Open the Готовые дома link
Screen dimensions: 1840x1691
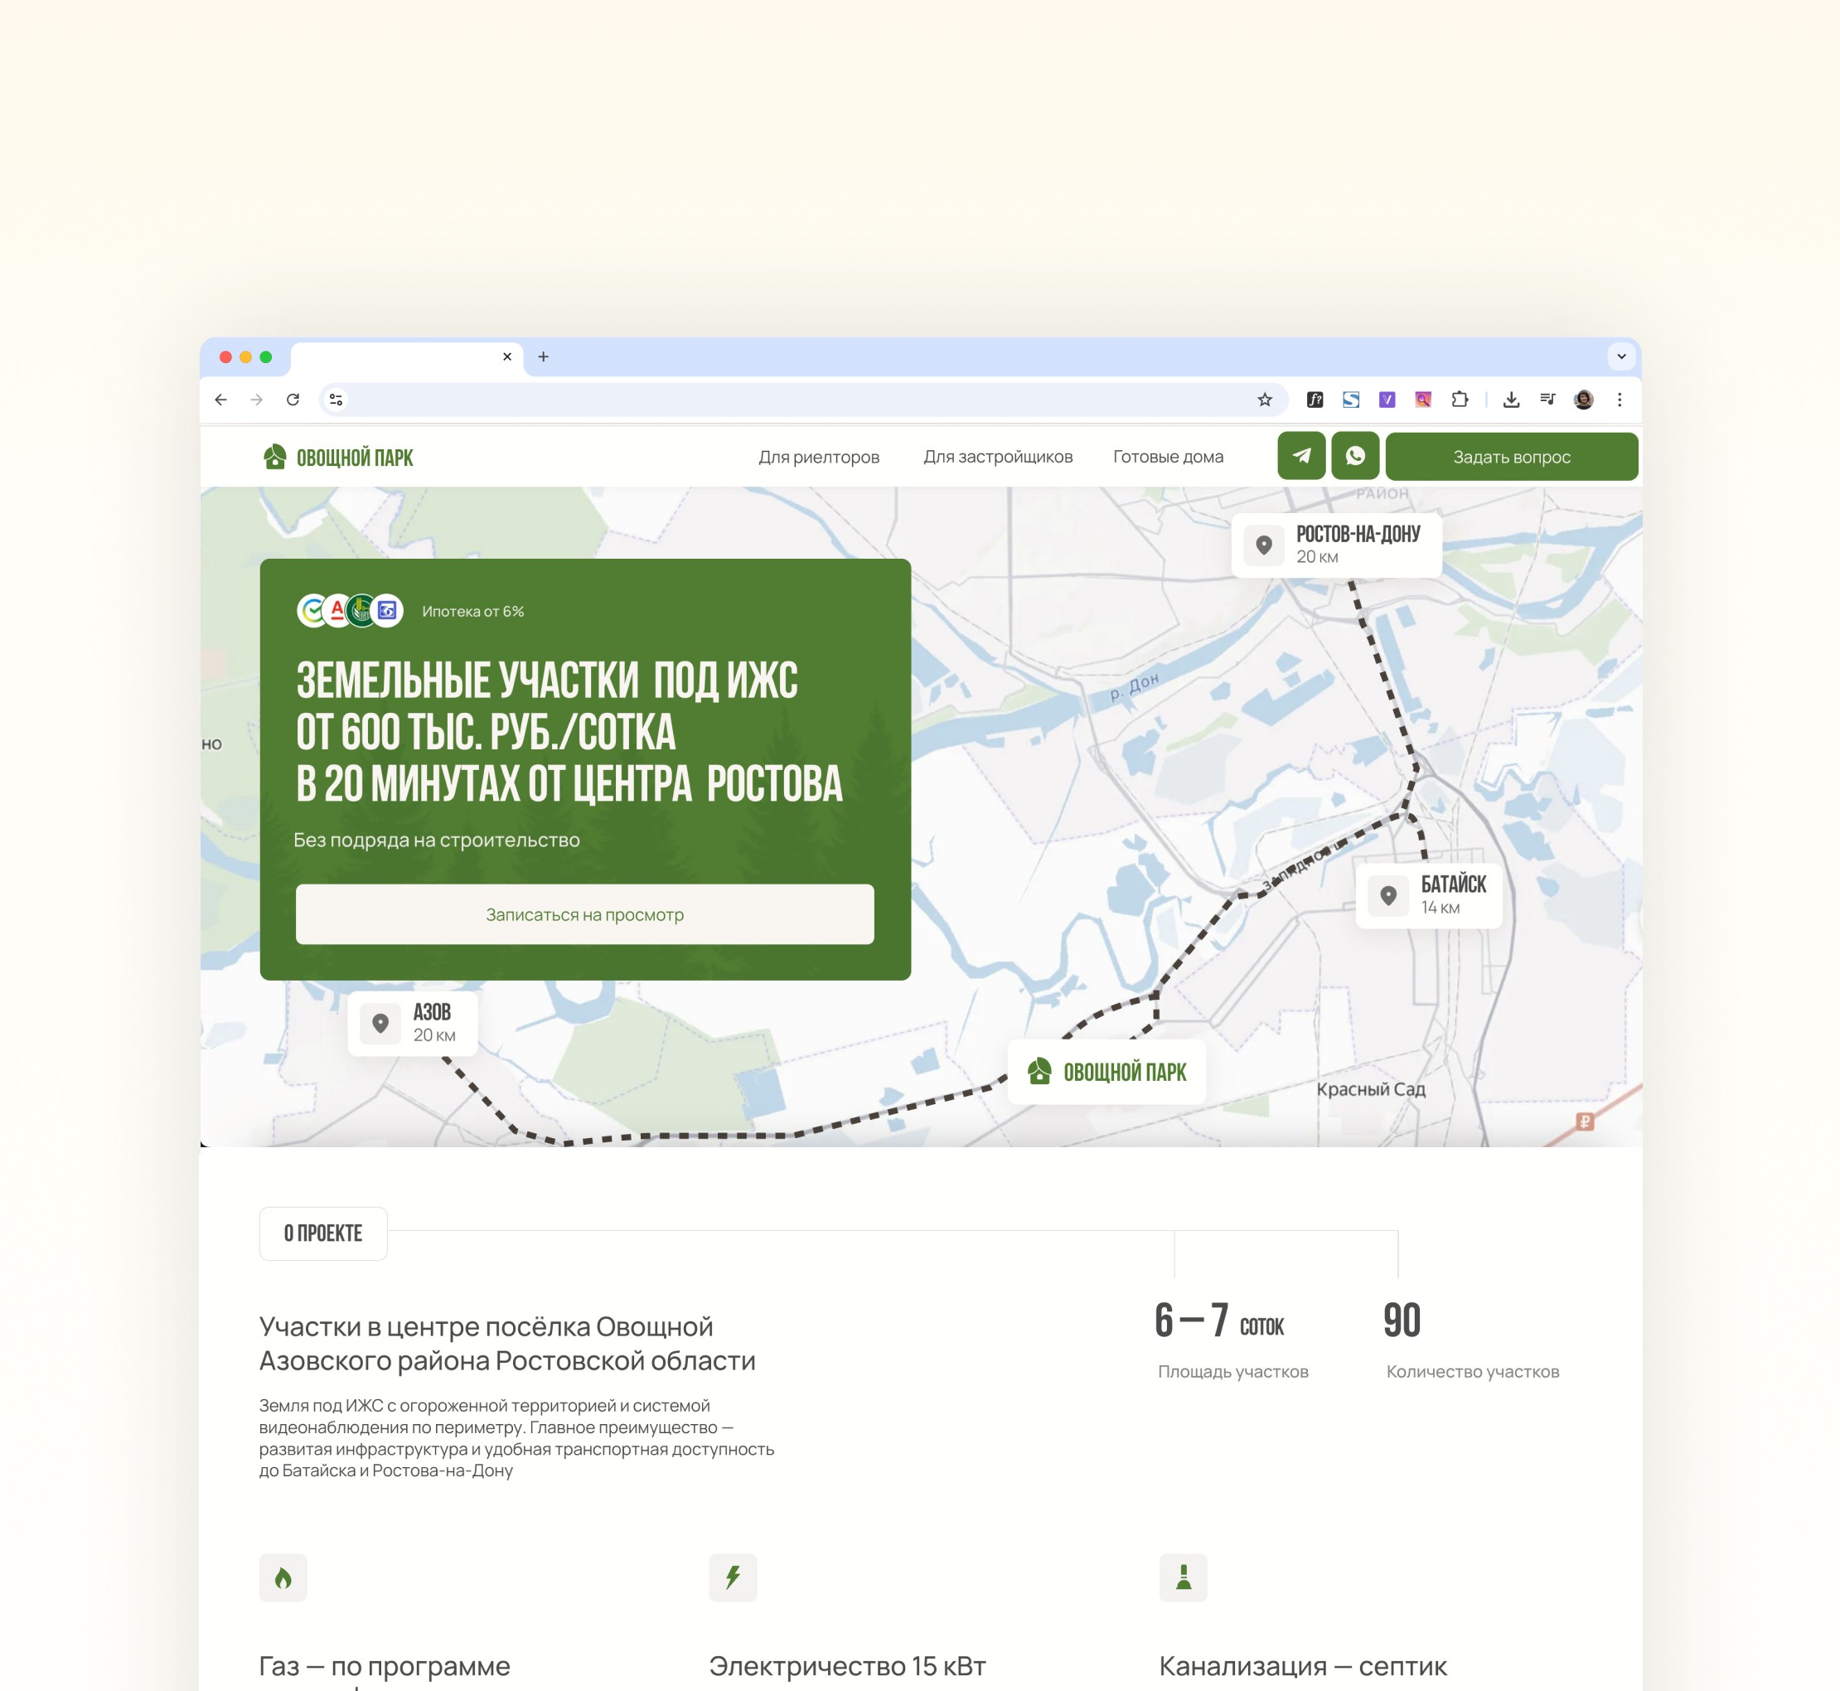1168,457
